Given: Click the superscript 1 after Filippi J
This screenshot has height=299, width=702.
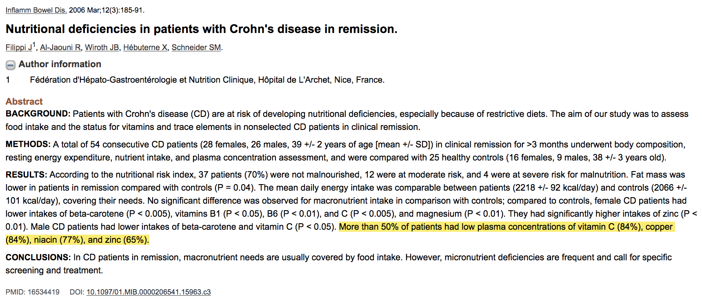Looking at the screenshot, I should point(34,45).
